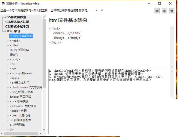Viewport: 178px width, 137px height.
Task: Click the 存 save button
Action: tap(164, 11)
